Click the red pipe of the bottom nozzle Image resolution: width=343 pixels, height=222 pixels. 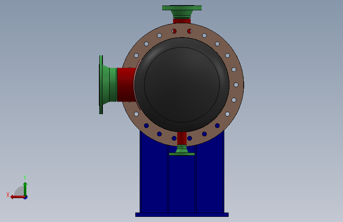(x=182, y=138)
